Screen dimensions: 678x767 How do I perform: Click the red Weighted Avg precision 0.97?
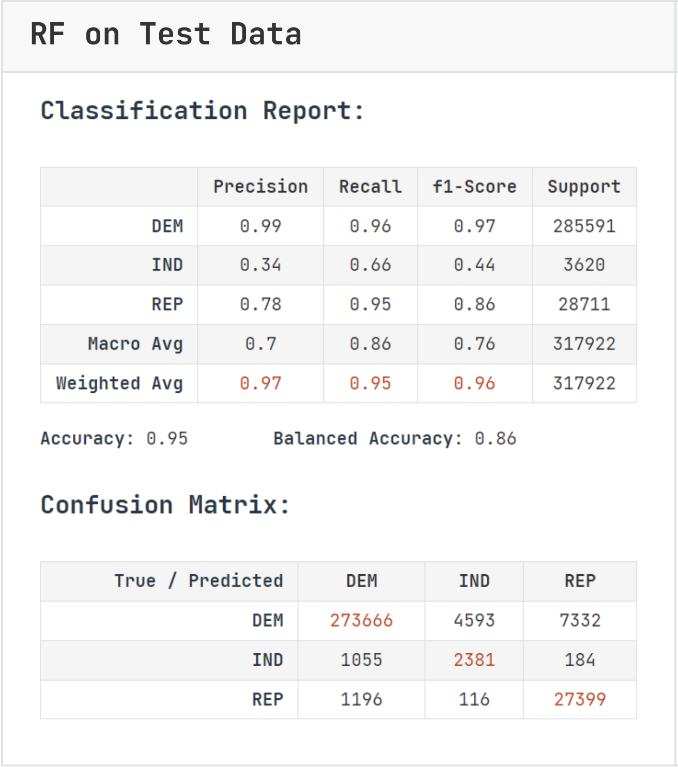[260, 383]
